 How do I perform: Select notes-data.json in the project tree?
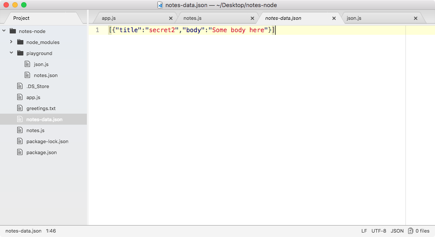[x=45, y=119]
